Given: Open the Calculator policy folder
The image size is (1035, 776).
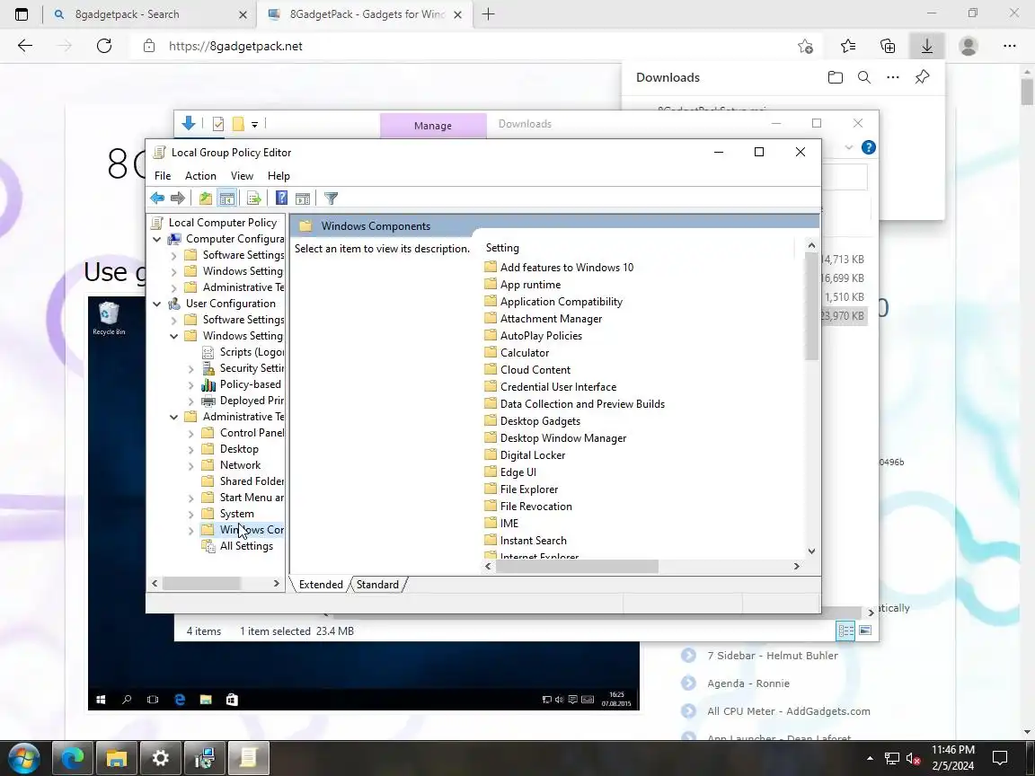Looking at the screenshot, I should [524, 353].
